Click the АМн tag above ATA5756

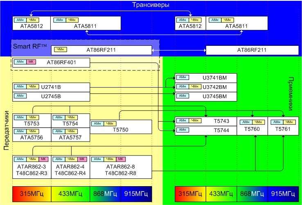(20, 131)
